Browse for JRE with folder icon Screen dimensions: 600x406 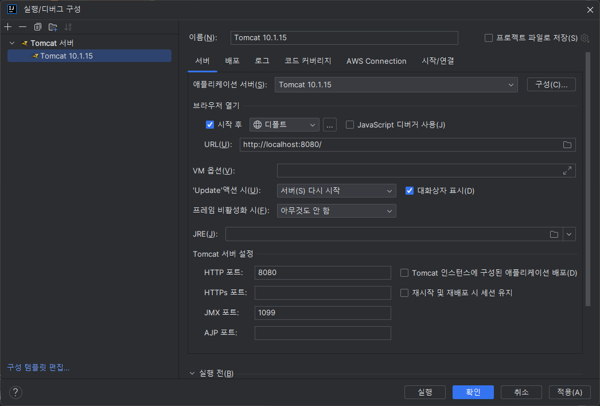click(554, 234)
